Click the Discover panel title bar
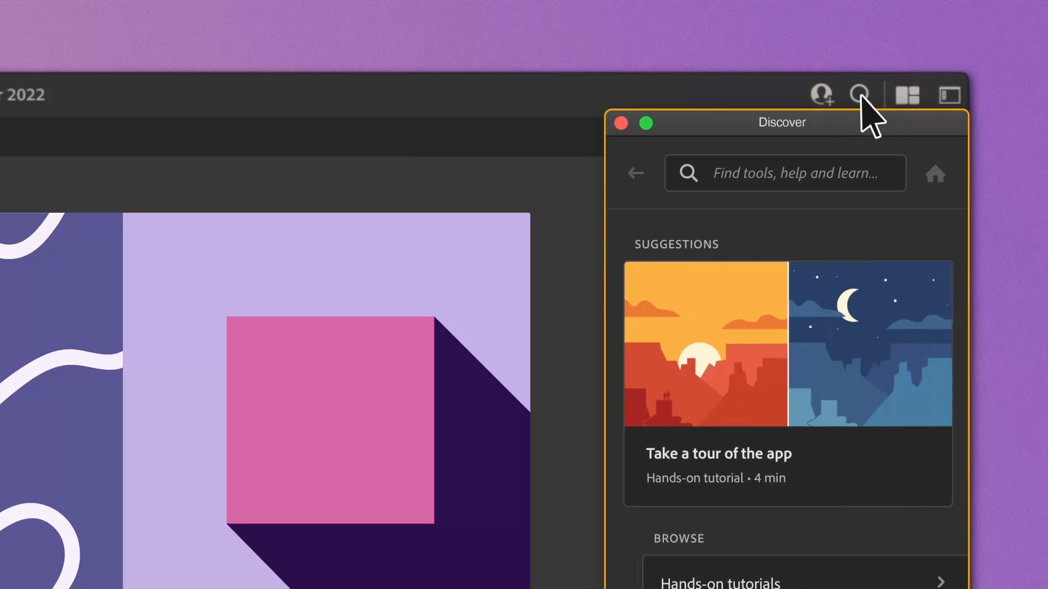1048x589 pixels. click(781, 123)
